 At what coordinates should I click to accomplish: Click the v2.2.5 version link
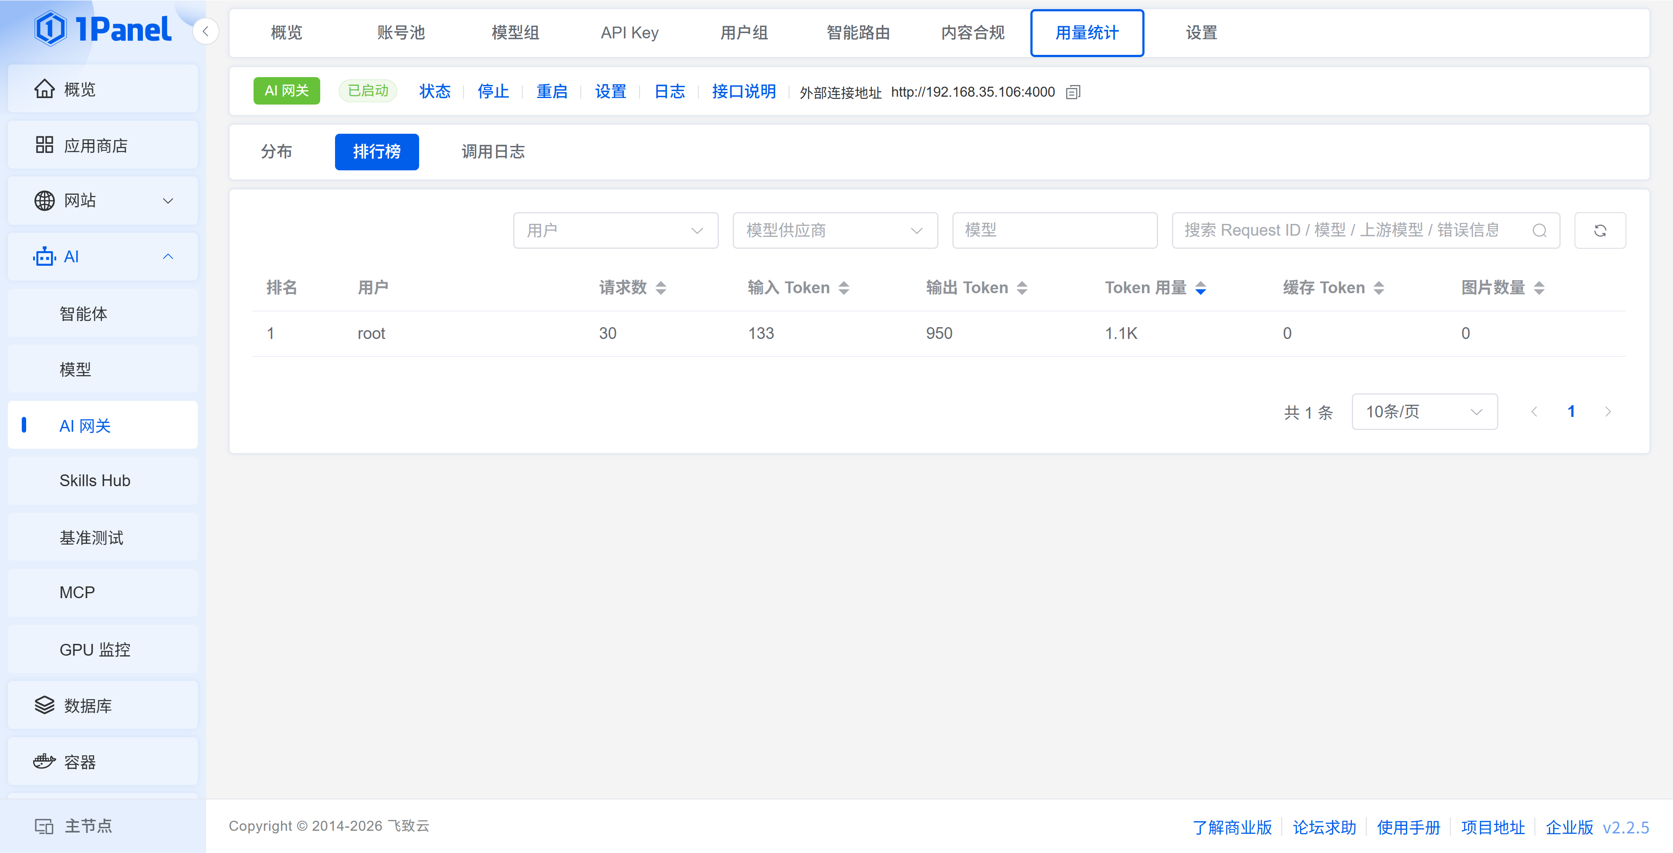click(x=1626, y=828)
